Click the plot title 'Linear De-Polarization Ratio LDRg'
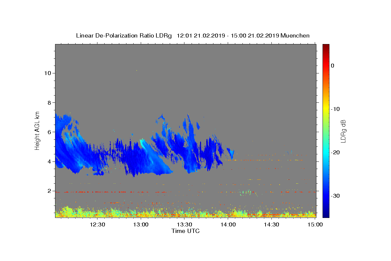The image size is (391, 261). [123, 36]
